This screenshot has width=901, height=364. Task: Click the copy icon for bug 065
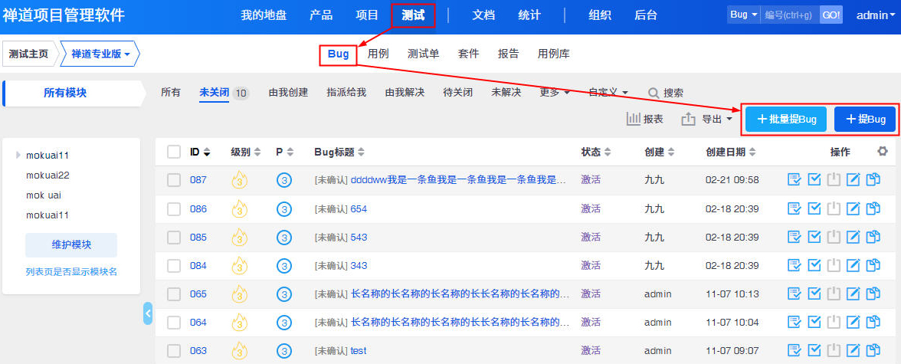click(873, 293)
